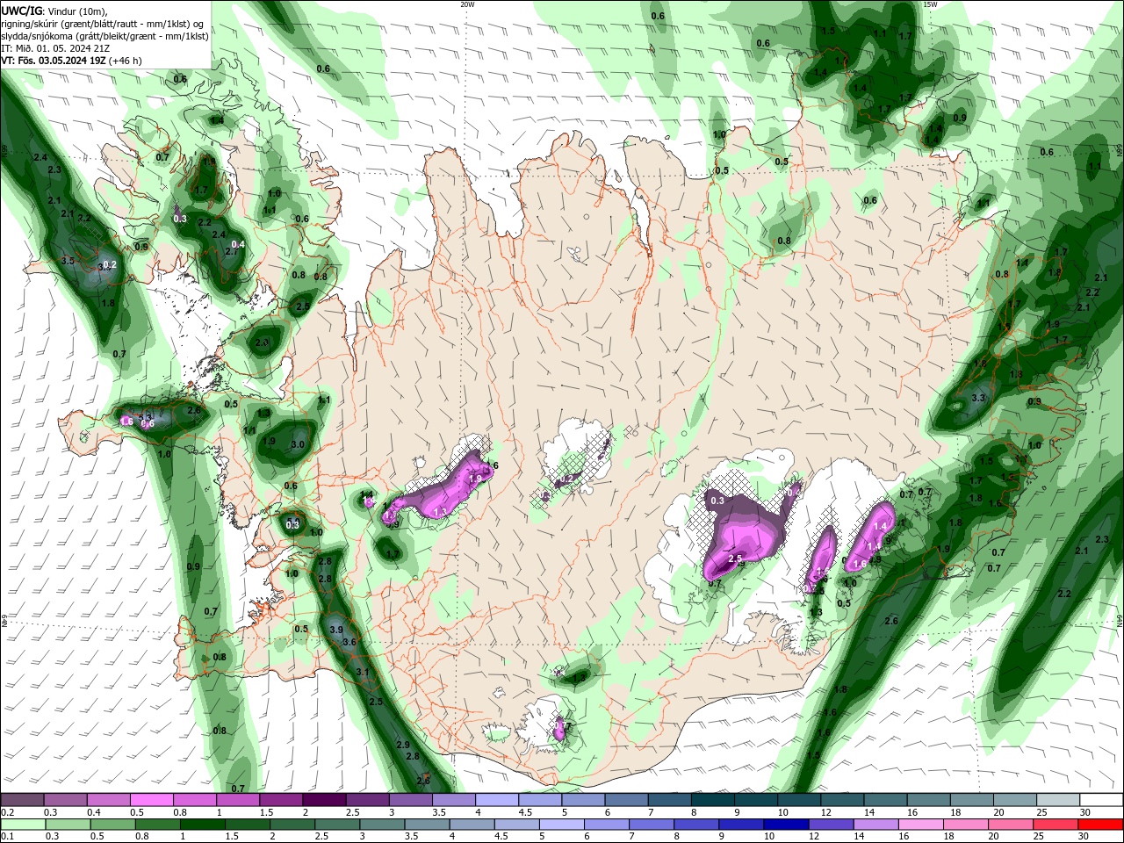Select darkest green 1 swatch in rain scale
The image size is (1124, 843).
[203, 825]
